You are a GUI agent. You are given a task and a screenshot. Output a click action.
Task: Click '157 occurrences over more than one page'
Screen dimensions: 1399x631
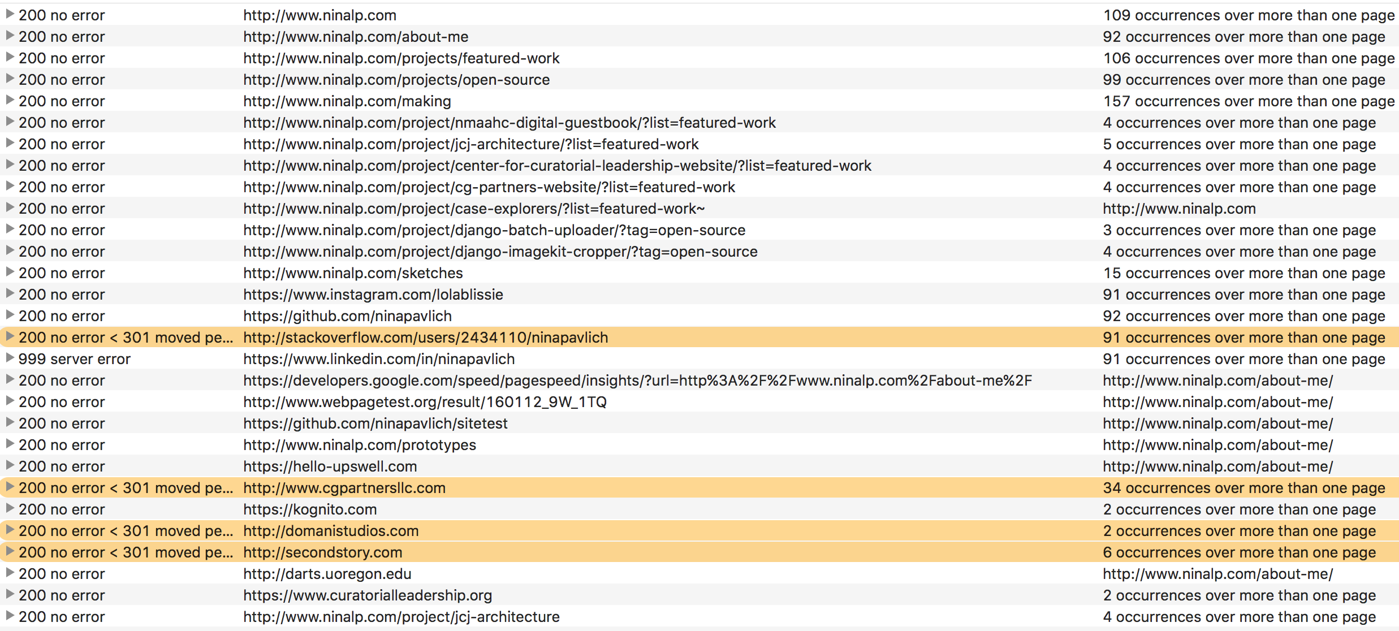[1249, 101]
